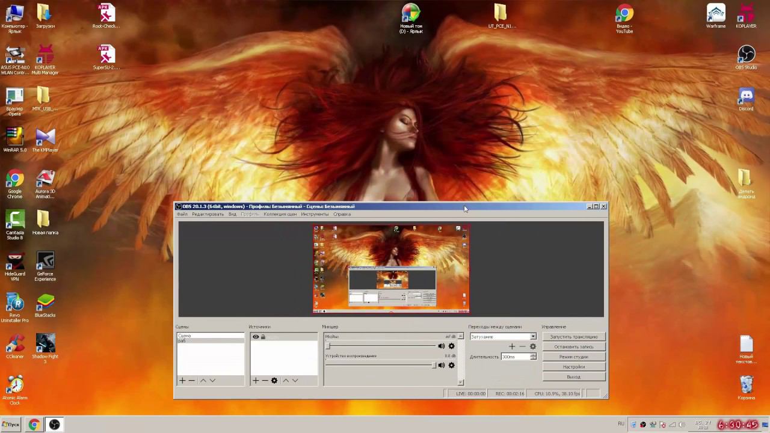Screen dimensions: 770x433
Task: Open the Коллекция сцен menu
Action: pos(280,214)
